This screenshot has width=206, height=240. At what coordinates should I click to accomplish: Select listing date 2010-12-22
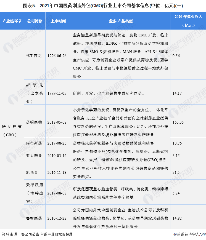pos(57,218)
